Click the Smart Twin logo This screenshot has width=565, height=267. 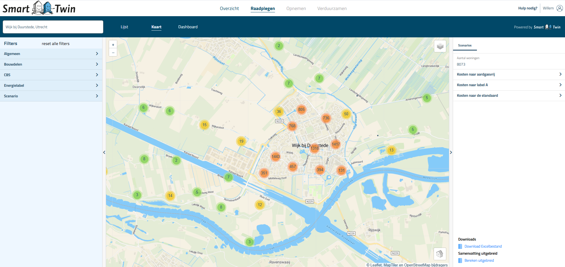tap(39, 8)
